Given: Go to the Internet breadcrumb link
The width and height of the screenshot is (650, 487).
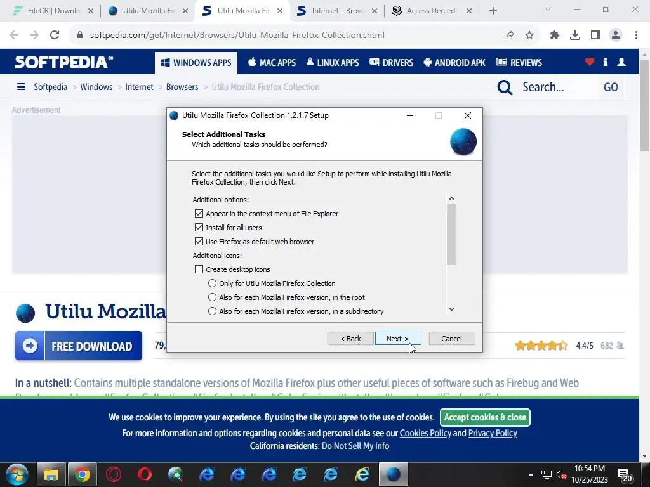Looking at the screenshot, I should click(x=139, y=87).
